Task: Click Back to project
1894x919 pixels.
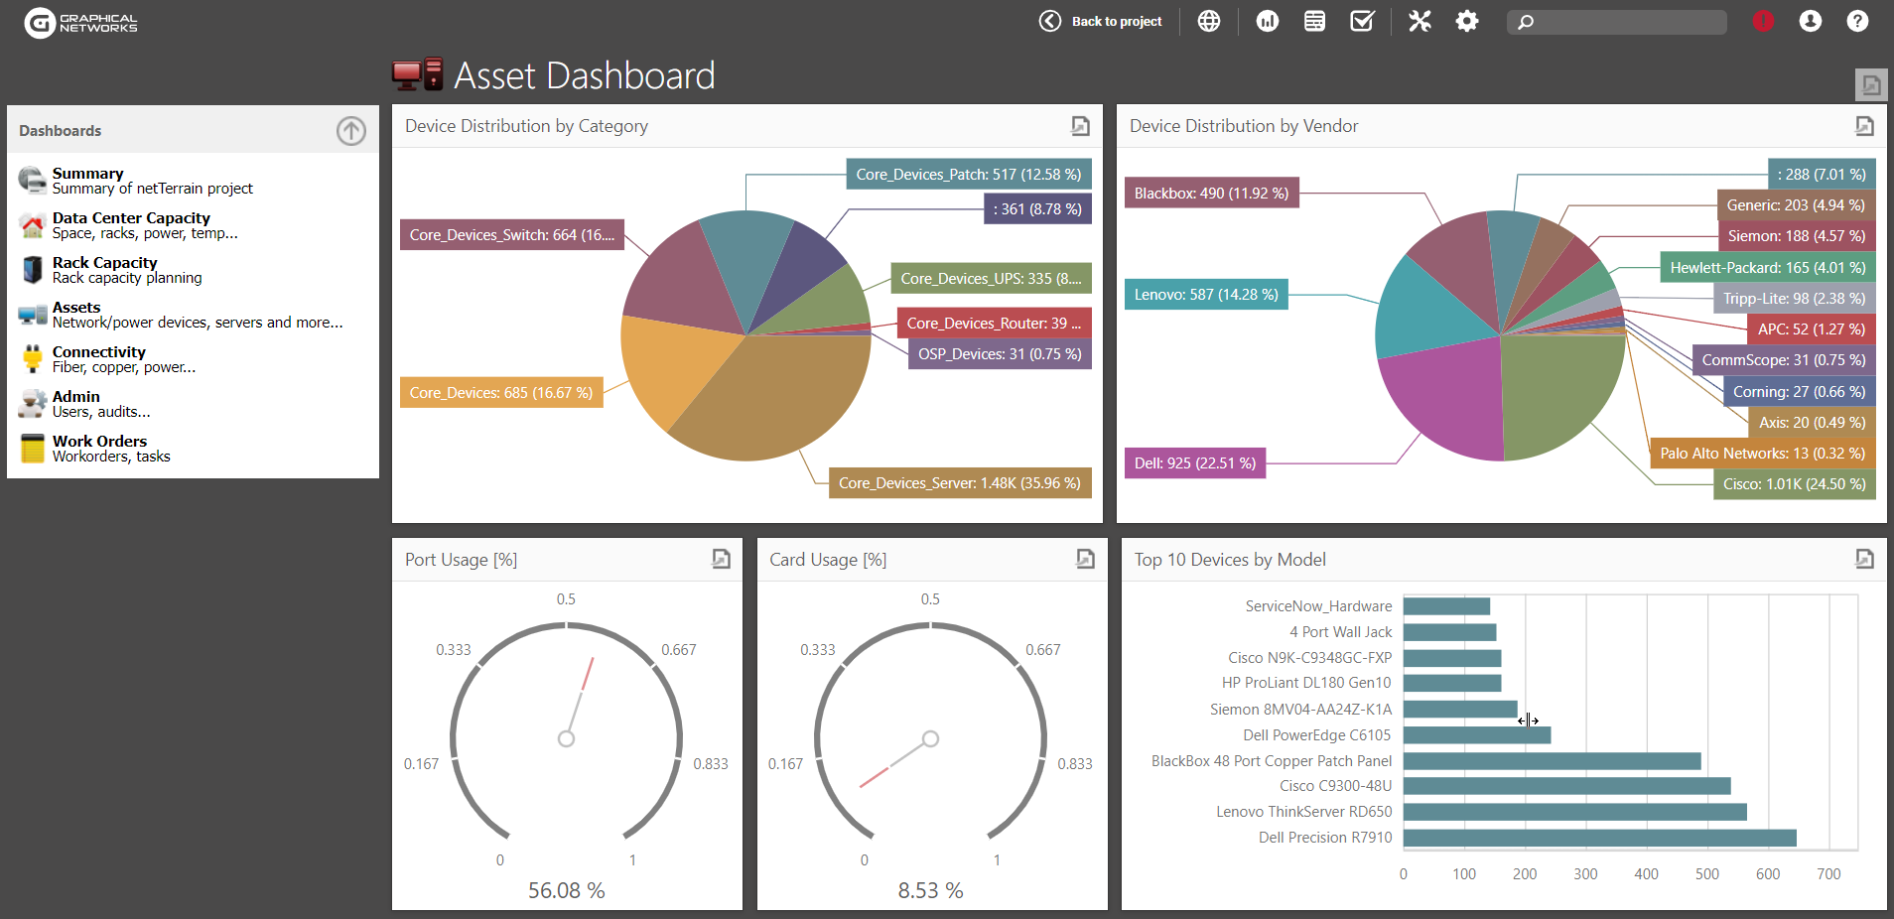Action: (1101, 21)
